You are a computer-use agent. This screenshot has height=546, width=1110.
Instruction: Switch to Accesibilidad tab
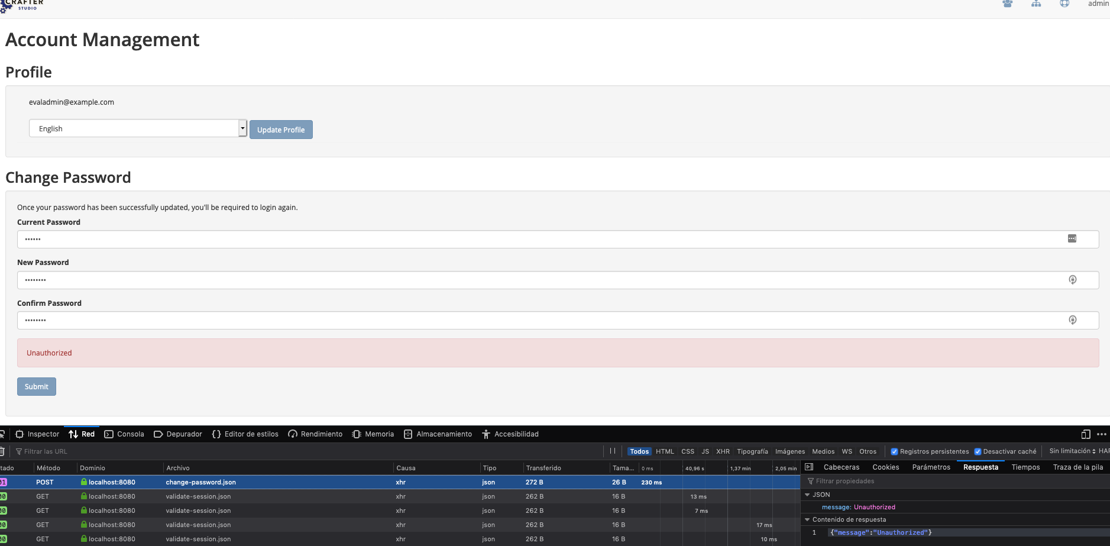(x=510, y=434)
